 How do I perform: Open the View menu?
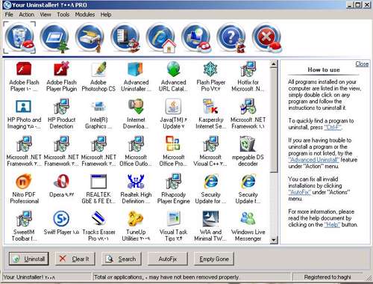pyautogui.click(x=46, y=14)
